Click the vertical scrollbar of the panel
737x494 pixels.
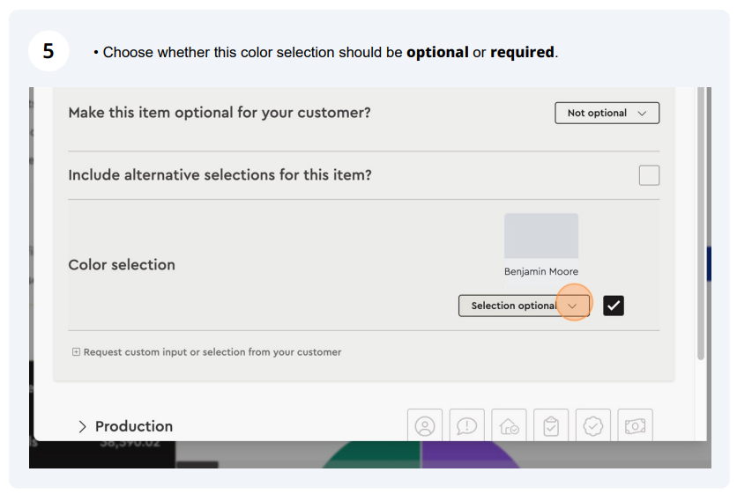point(700,223)
